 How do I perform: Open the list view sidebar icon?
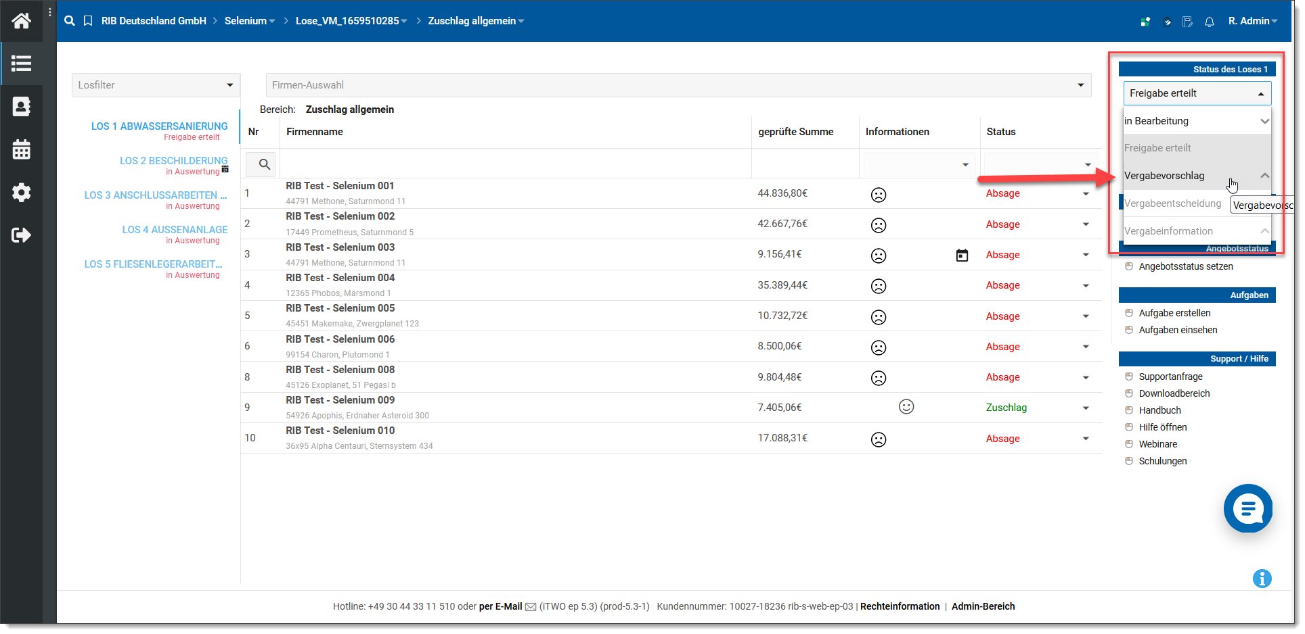pyautogui.click(x=21, y=64)
